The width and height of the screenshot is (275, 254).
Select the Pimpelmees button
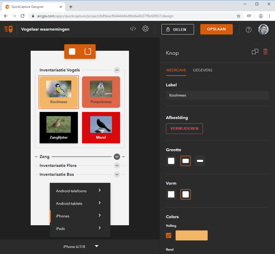click(101, 92)
